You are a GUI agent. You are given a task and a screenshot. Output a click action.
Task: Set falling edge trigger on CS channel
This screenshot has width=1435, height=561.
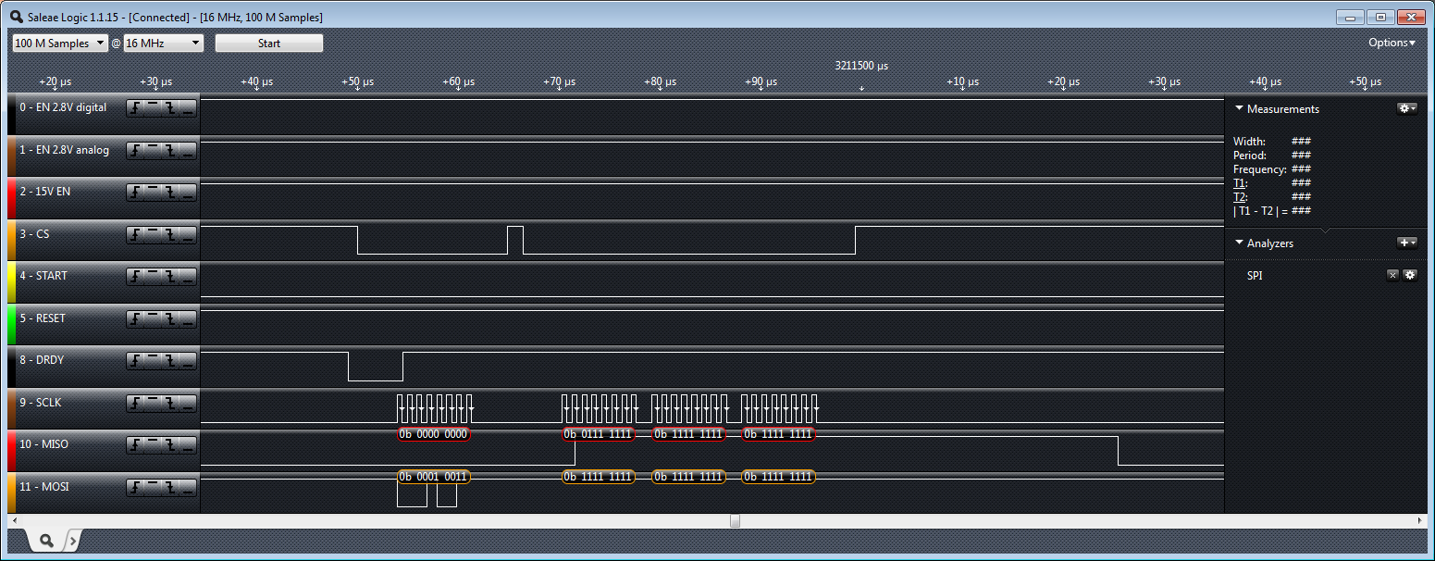click(171, 234)
